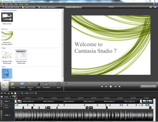Click the Paste icon in timeline toolbar
This screenshot has width=158, height=122.
click(x=15, y=93)
